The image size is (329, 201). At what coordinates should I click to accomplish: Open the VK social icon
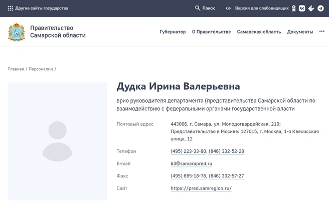tap(302, 9)
